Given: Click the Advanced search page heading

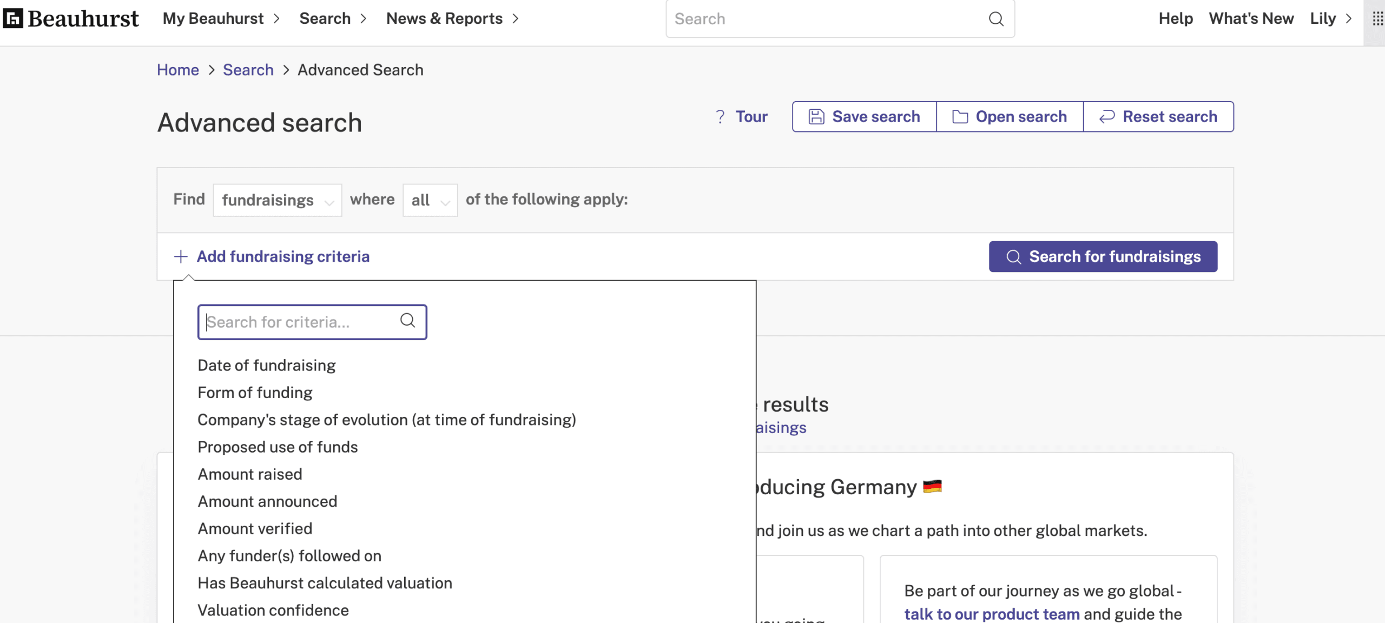Looking at the screenshot, I should click(260, 123).
